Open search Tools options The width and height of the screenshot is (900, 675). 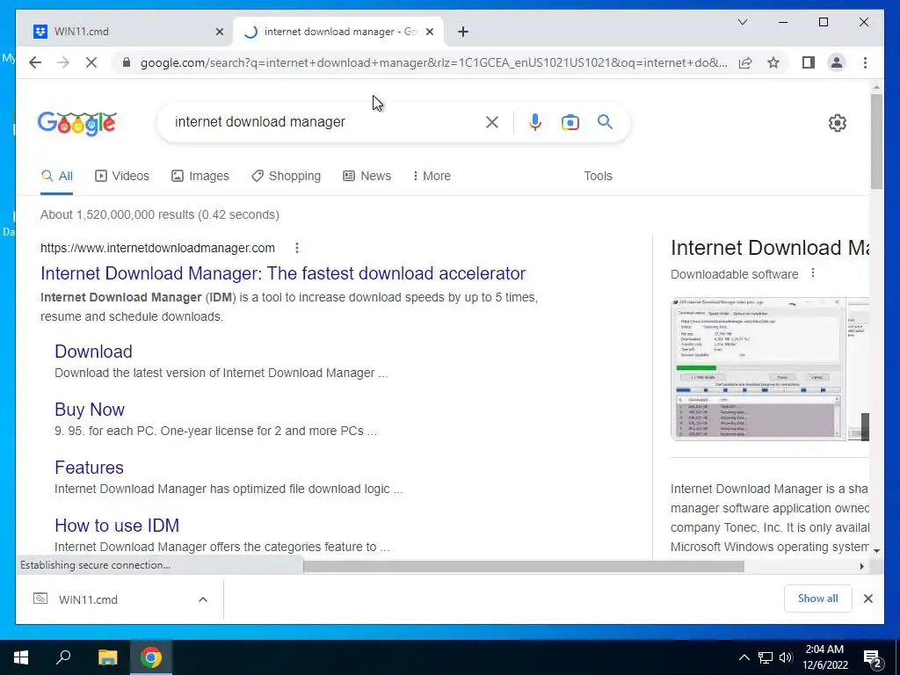tap(598, 176)
